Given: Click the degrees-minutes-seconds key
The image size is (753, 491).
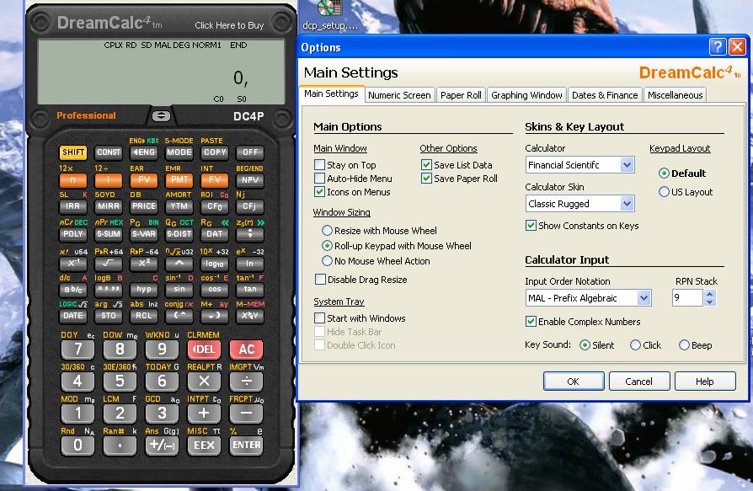Looking at the screenshot, I should [x=109, y=289].
